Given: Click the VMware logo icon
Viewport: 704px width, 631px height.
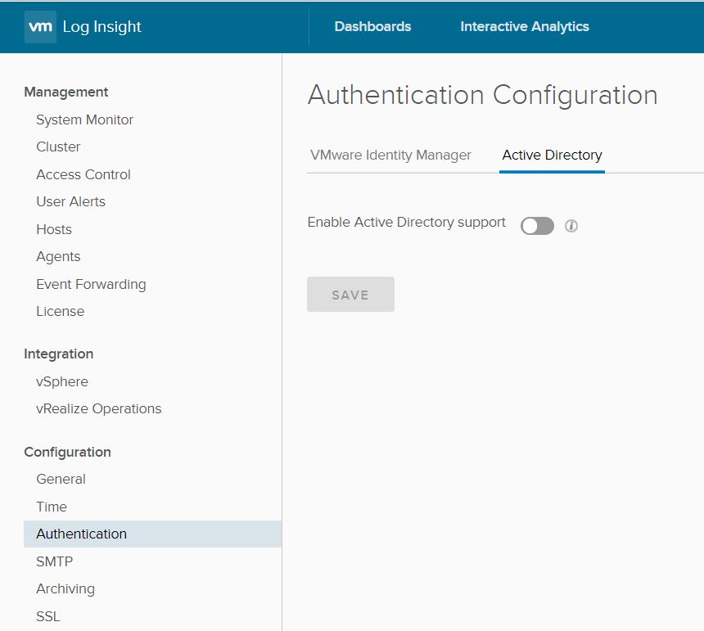Looking at the screenshot, I should 40,25.
